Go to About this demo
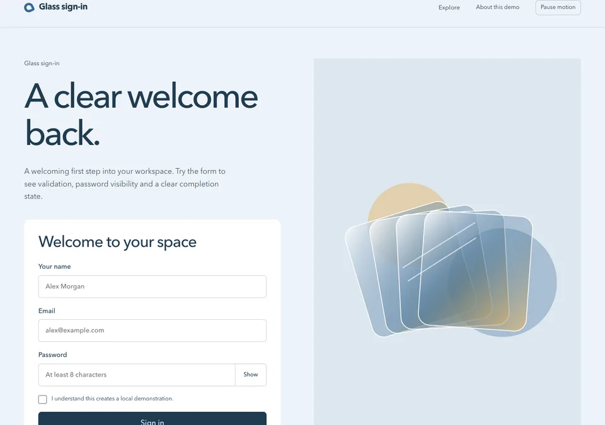 [497, 7]
